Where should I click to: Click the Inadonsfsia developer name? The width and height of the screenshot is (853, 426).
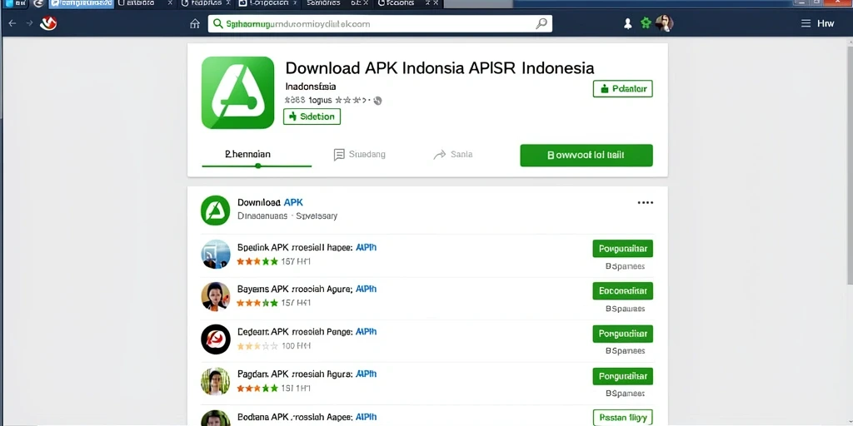click(311, 87)
